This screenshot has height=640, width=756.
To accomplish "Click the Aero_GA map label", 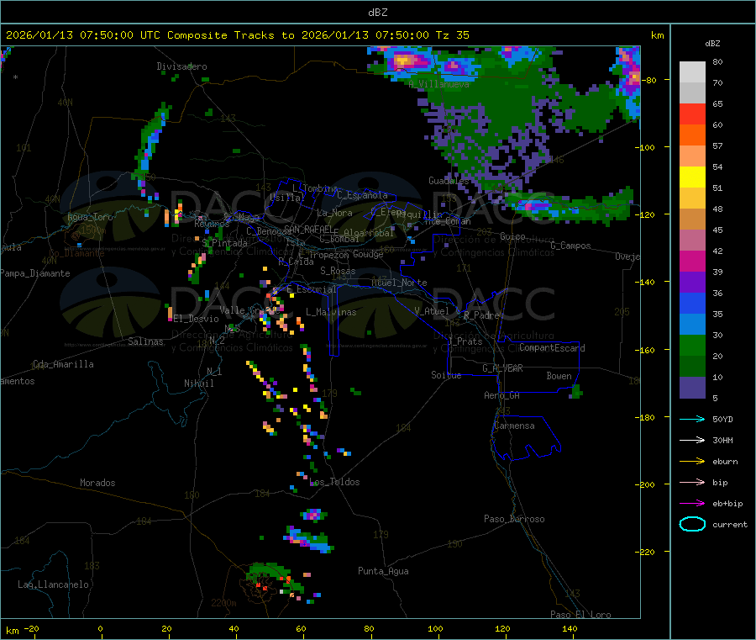I will [502, 395].
